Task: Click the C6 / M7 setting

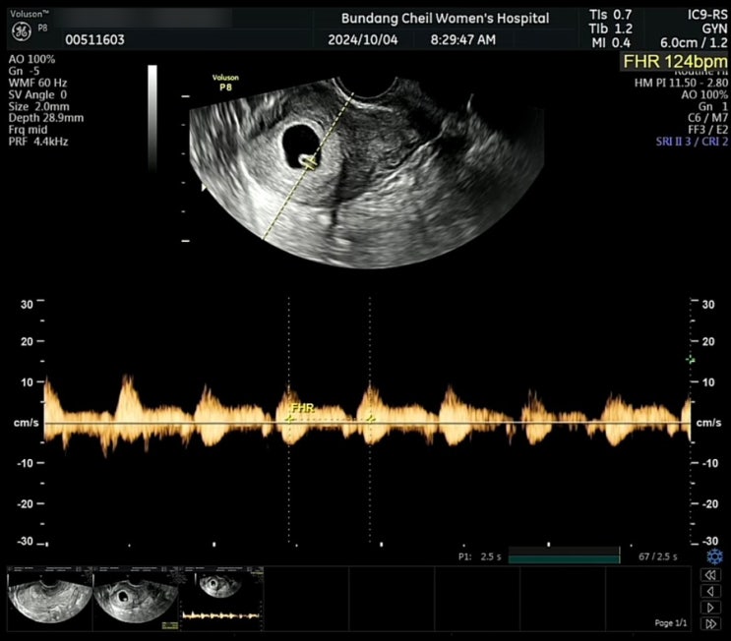Action: coord(707,118)
